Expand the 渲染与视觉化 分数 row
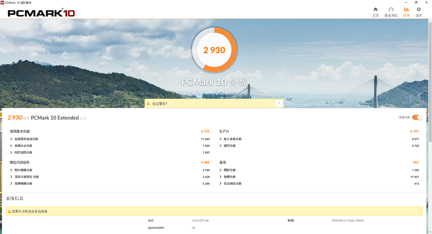 click(12, 177)
